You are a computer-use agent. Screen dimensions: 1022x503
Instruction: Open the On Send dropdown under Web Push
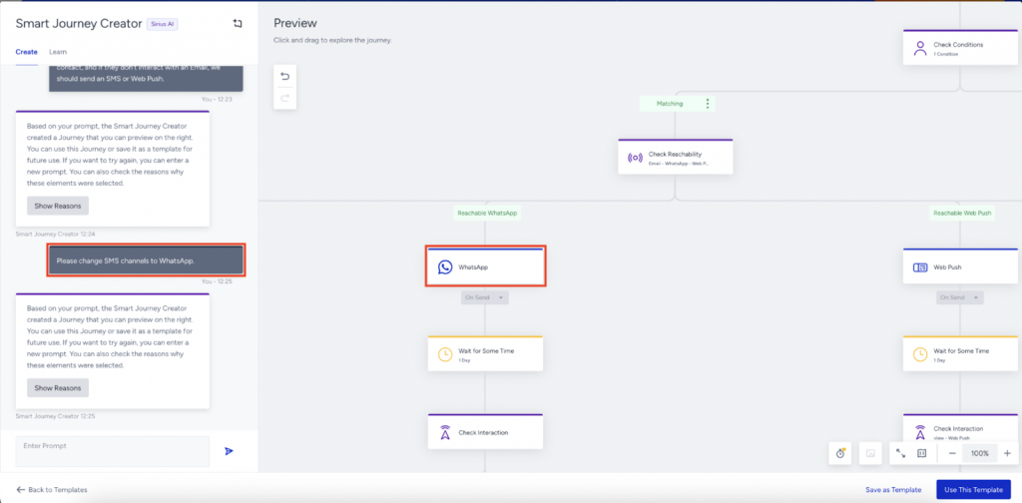tap(960, 297)
